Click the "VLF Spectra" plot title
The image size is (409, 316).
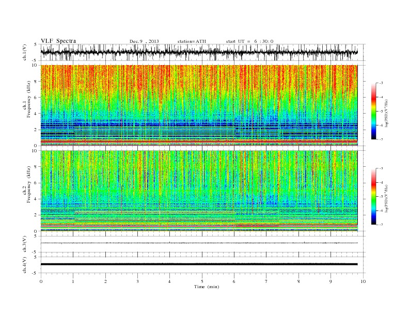click(x=58, y=41)
